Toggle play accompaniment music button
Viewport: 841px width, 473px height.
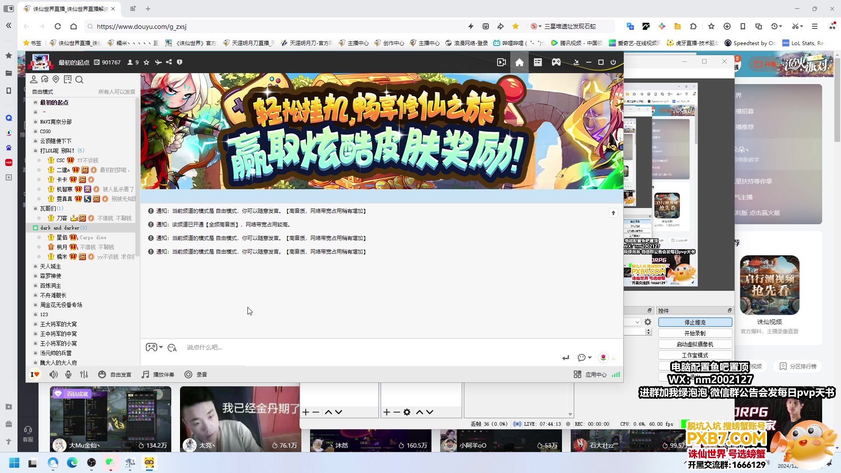click(158, 374)
